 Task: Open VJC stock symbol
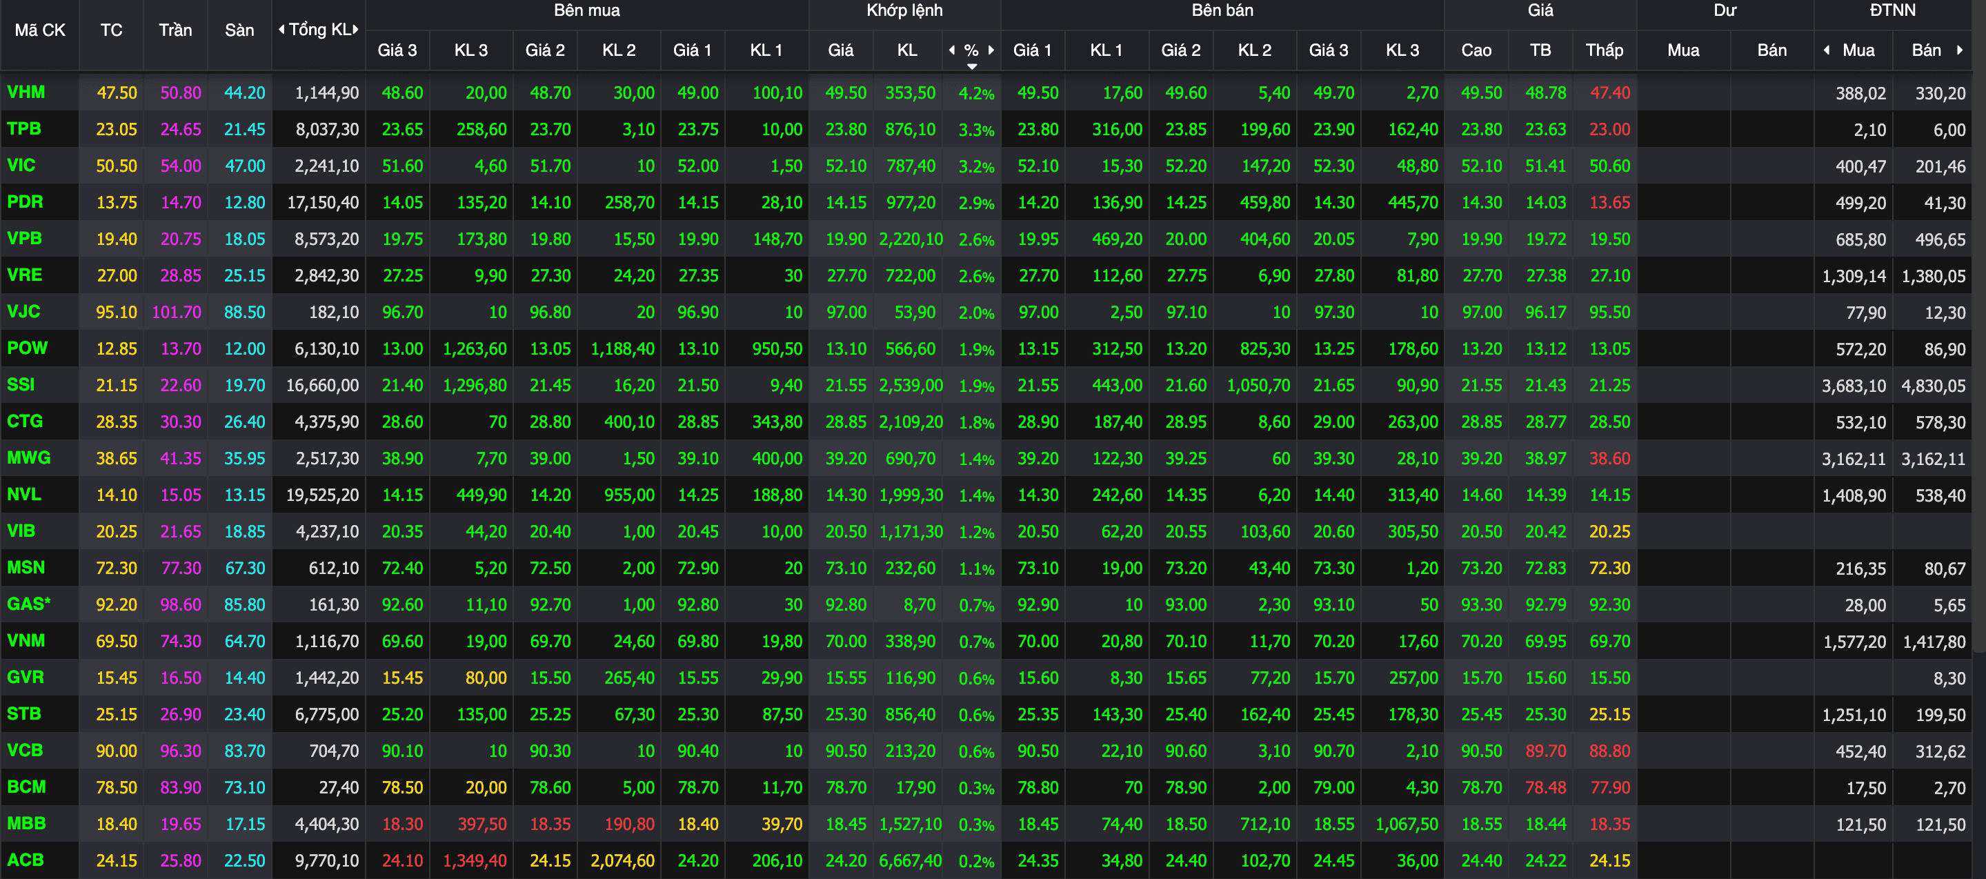tap(23, 311)
